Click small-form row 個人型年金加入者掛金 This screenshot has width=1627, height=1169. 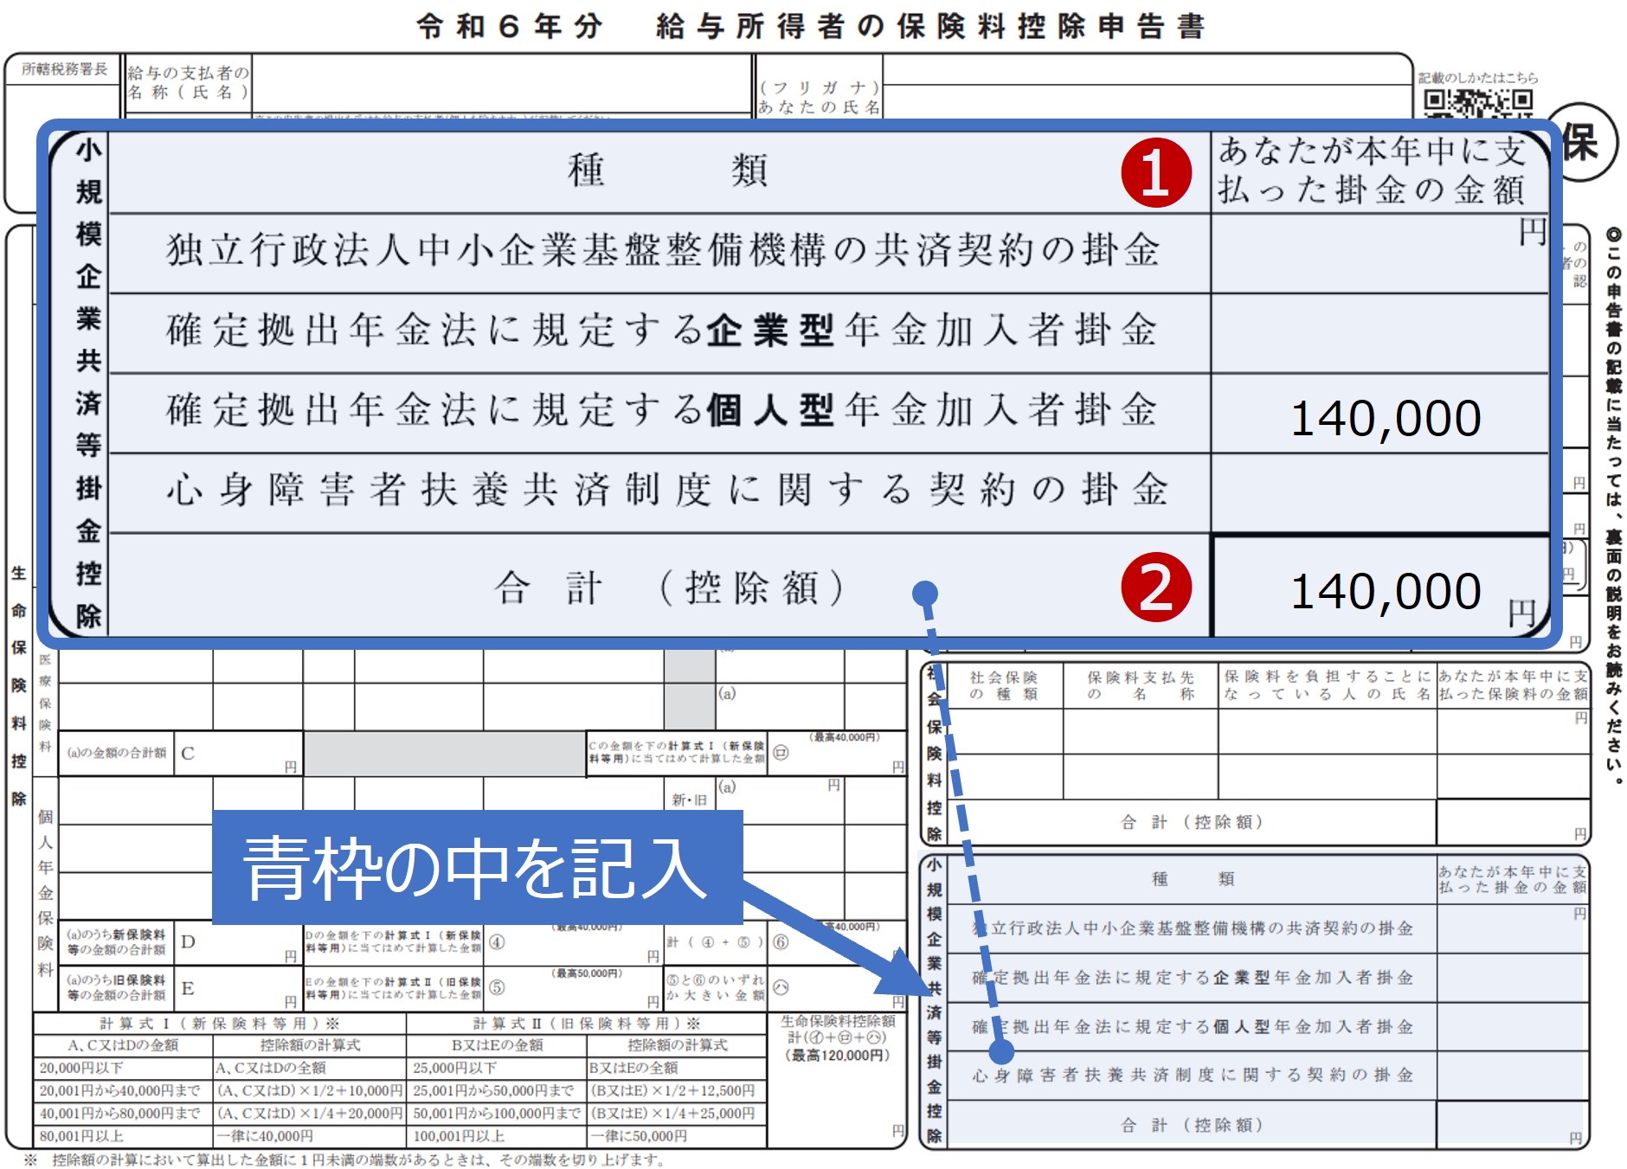click(1193, 1027)
